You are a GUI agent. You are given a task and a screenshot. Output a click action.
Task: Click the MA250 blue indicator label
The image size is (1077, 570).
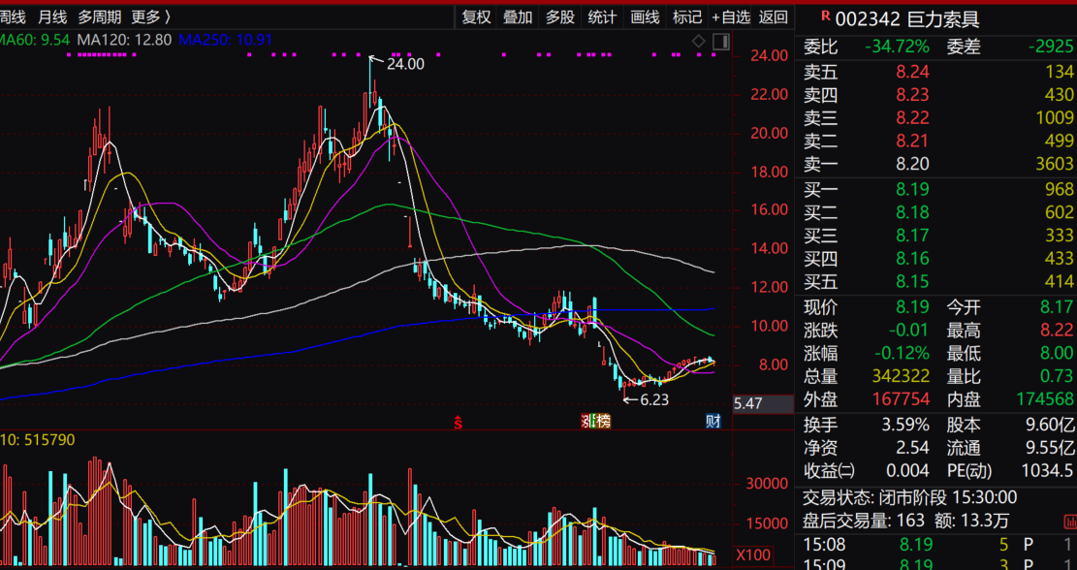(226, 40)
